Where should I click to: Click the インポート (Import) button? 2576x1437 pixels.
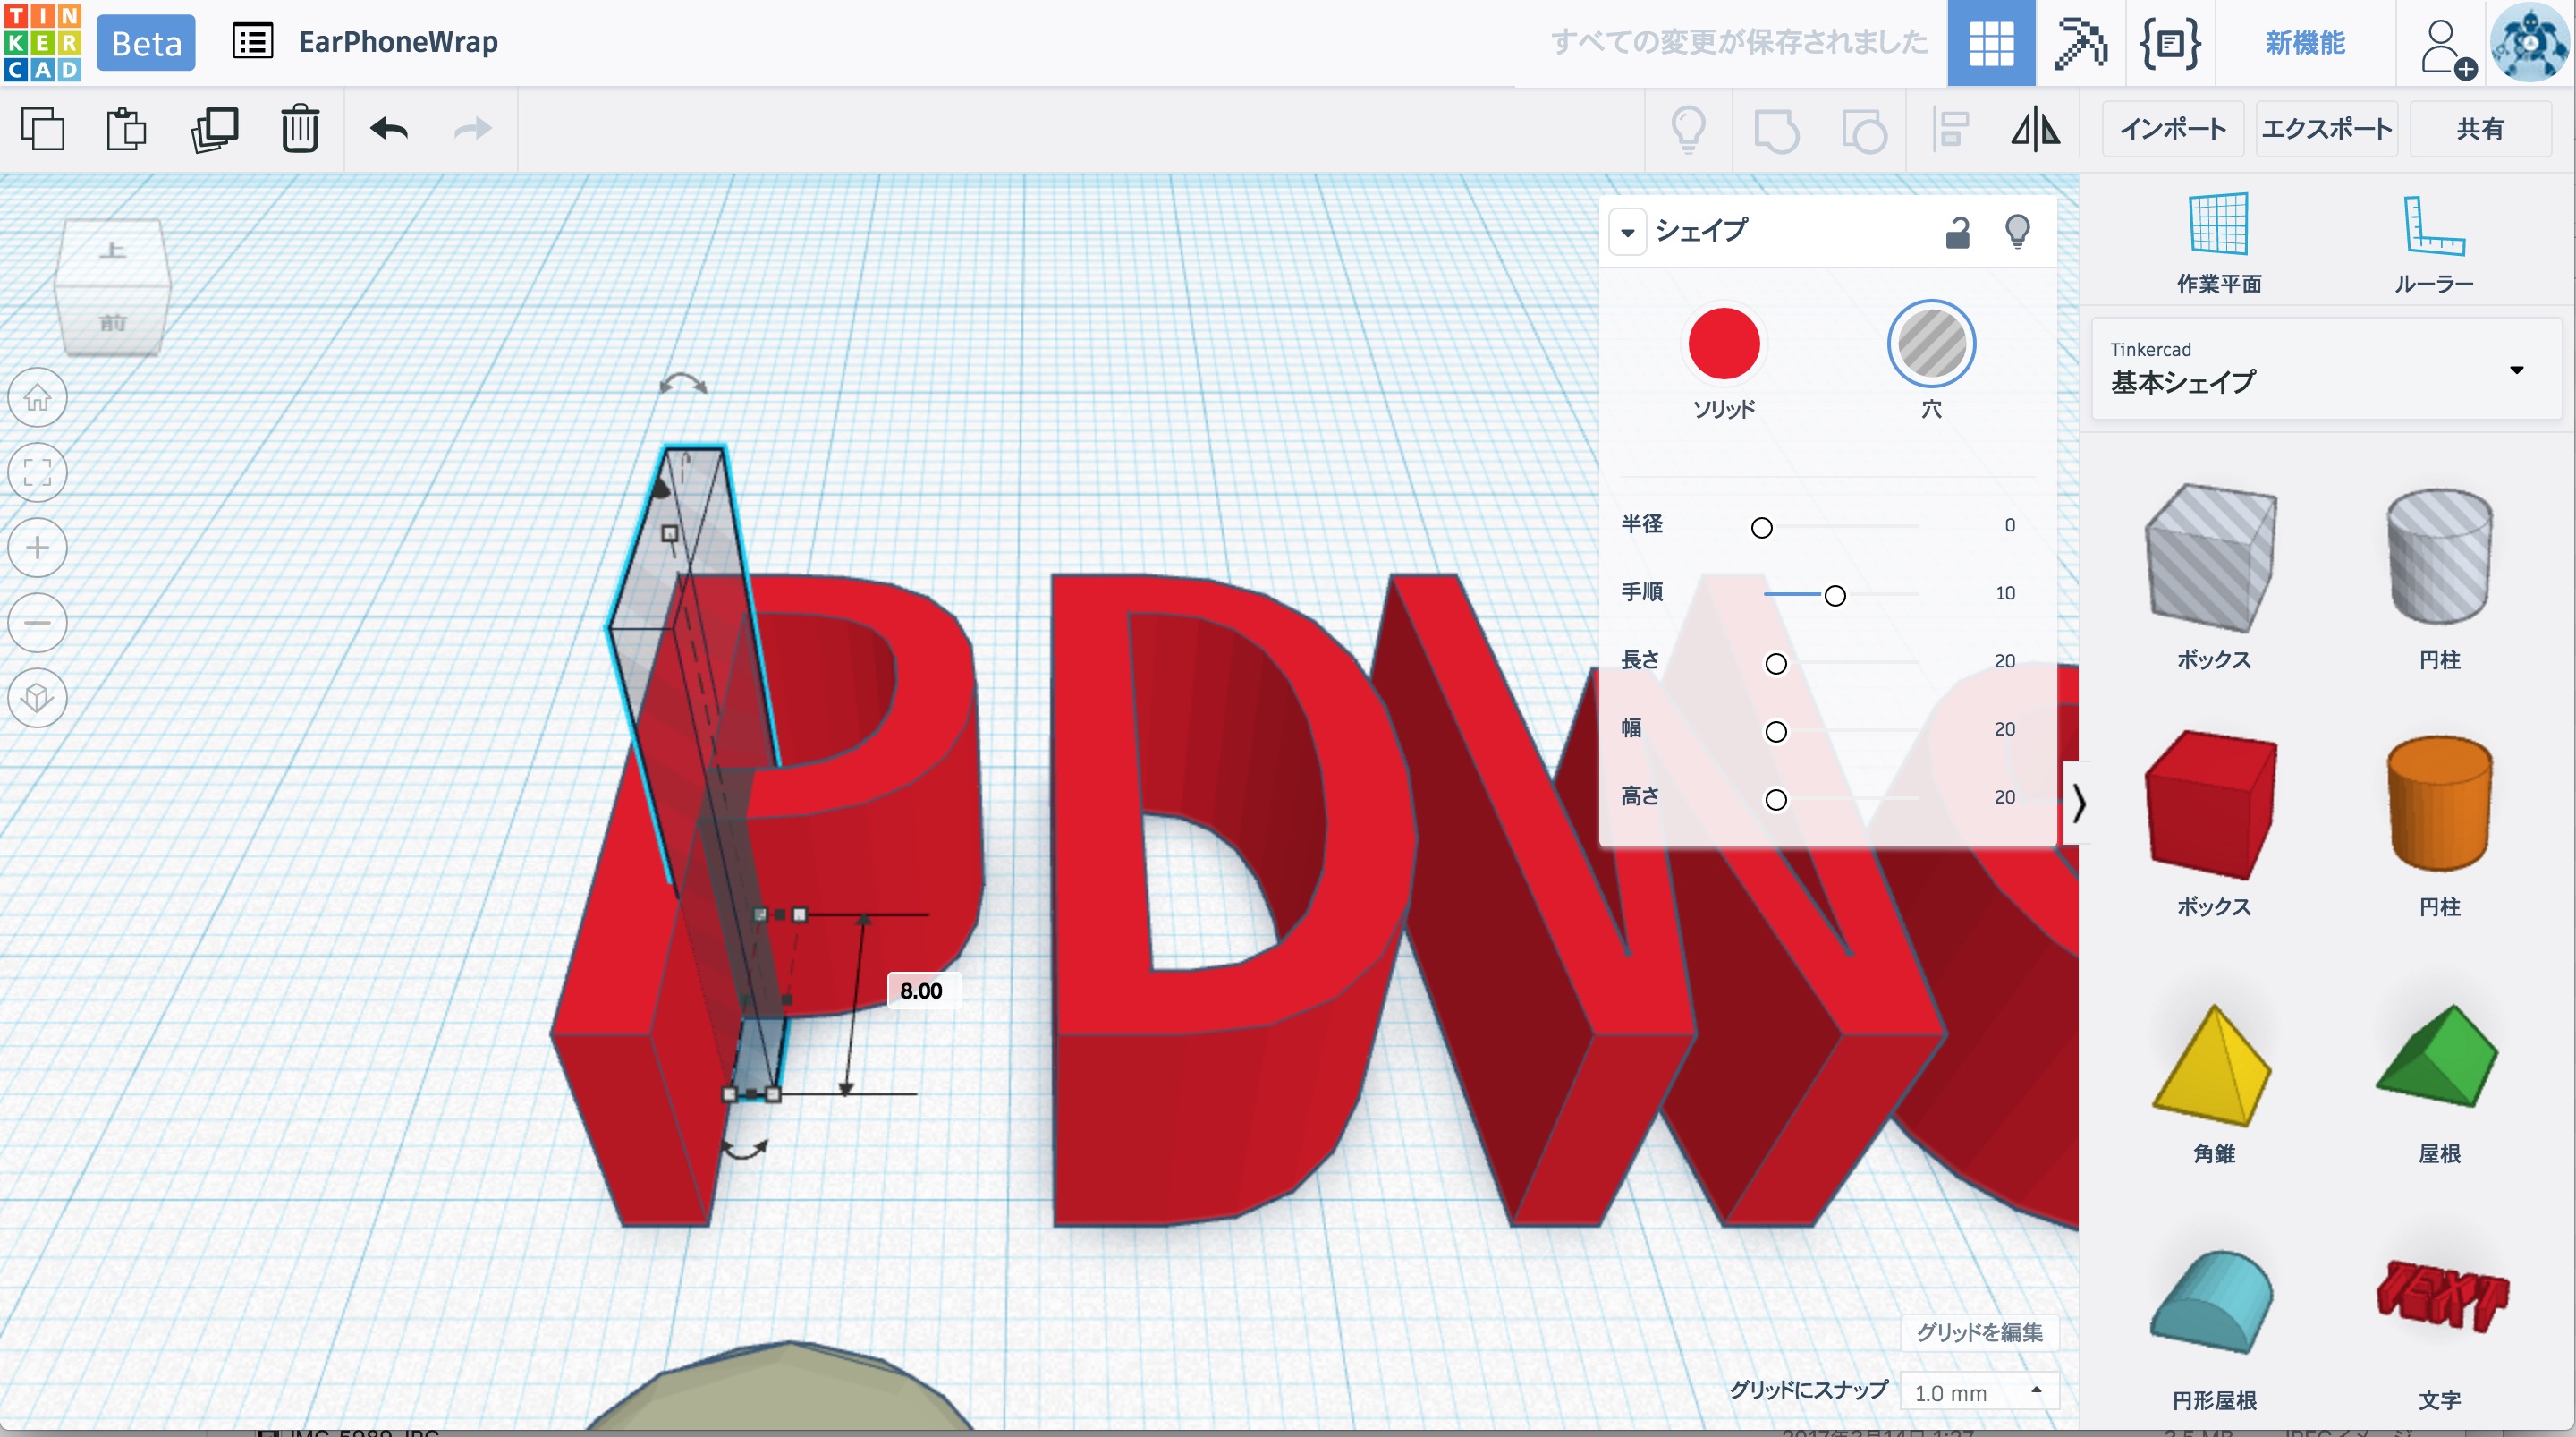tap(2173, 129)
